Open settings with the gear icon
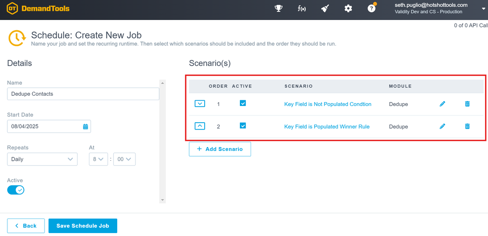Viewport: 488px width, 236px height. click(348, 8)
